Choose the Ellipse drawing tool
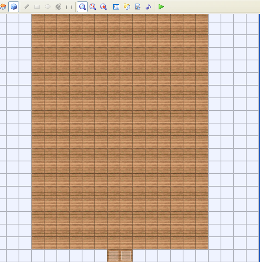Screen dimensions: 260x262 [x=48, y=7]
